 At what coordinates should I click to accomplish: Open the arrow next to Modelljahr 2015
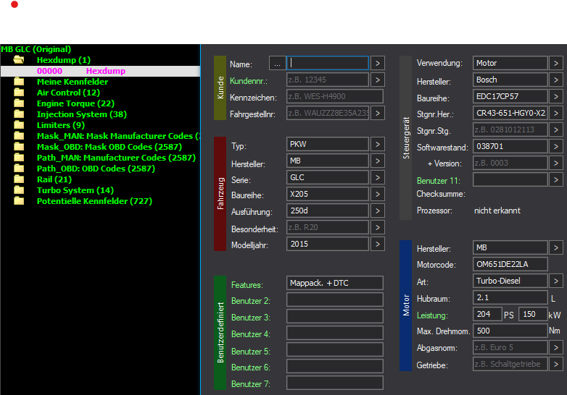click(x=378, y=244)
